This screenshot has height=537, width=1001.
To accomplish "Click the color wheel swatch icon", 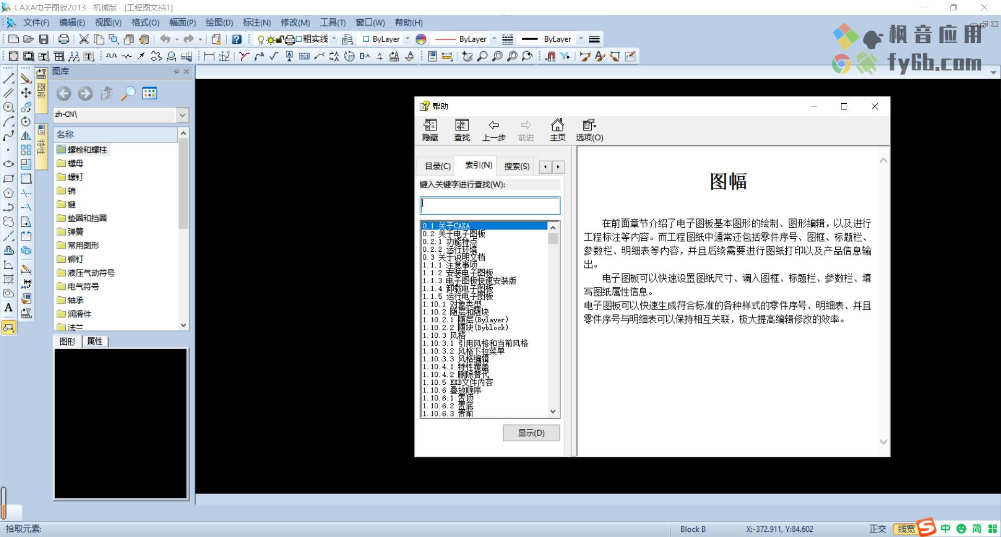I will pos(421,39).
